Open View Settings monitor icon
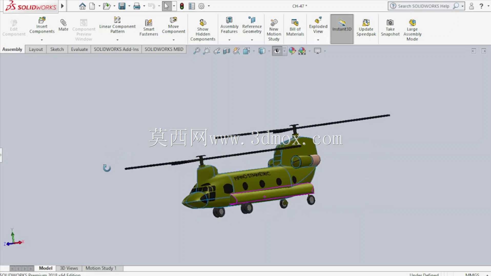This screenshot has width=491, height=276. point(317,51)
